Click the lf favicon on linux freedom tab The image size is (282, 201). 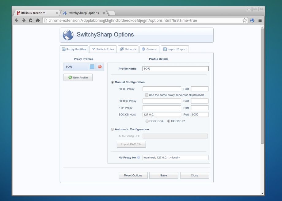pos(18,13)
